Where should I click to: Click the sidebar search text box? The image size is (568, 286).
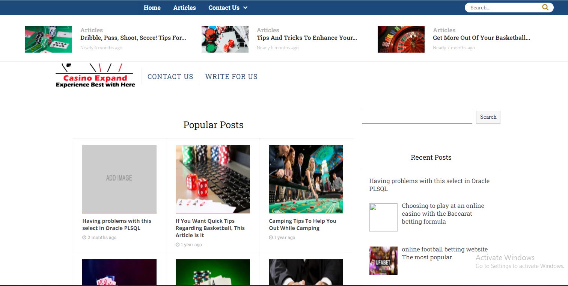(x=417, y=117)
